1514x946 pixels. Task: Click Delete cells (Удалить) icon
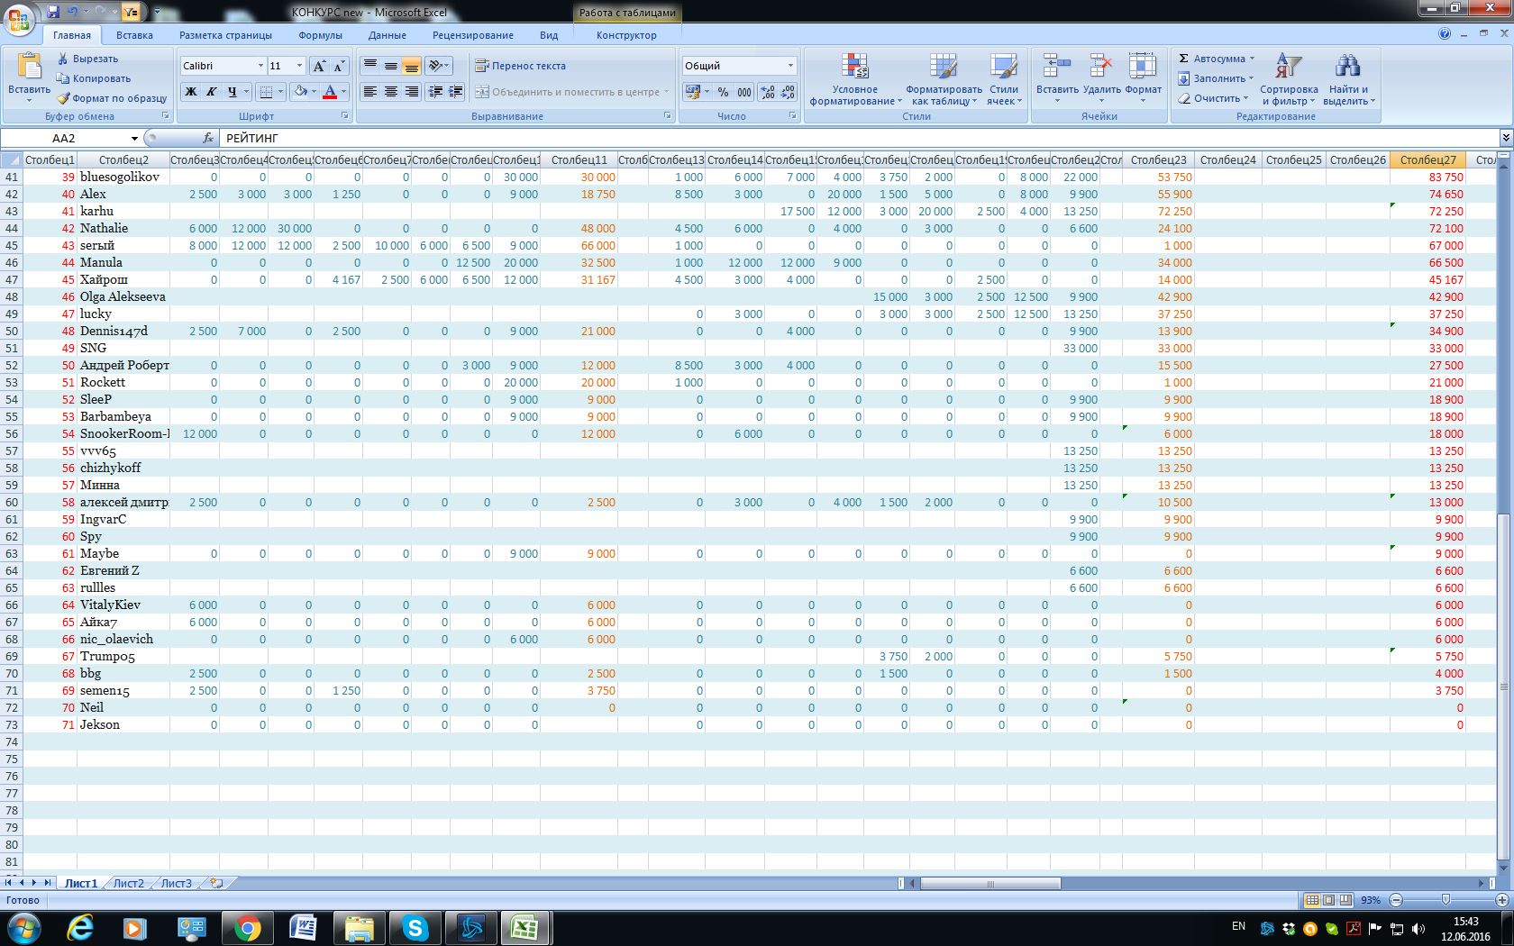tap(1100, 67)
